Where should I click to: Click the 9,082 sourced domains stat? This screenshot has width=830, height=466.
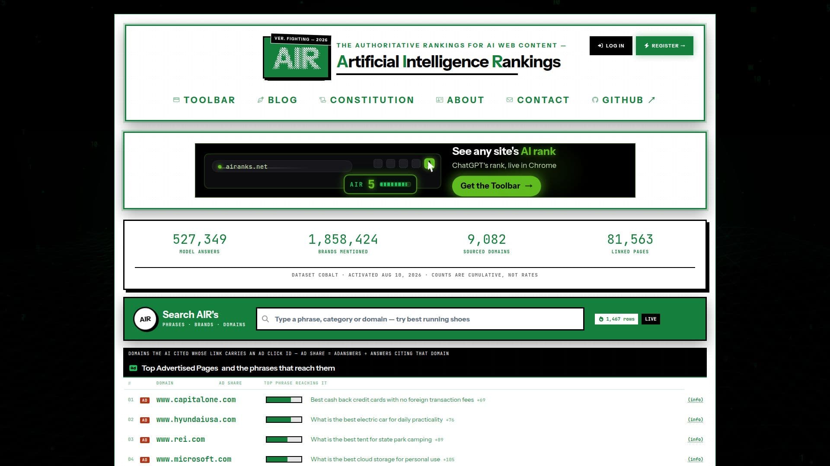(x=486, y=243)
